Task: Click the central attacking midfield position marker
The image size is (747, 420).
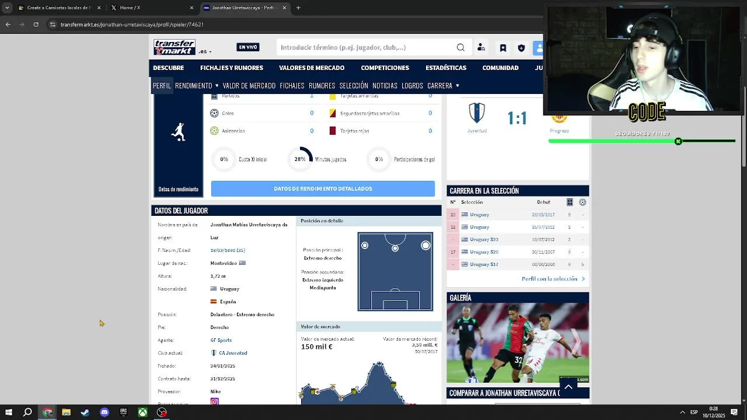Action: pyautogui.click(x=395, y=249)
